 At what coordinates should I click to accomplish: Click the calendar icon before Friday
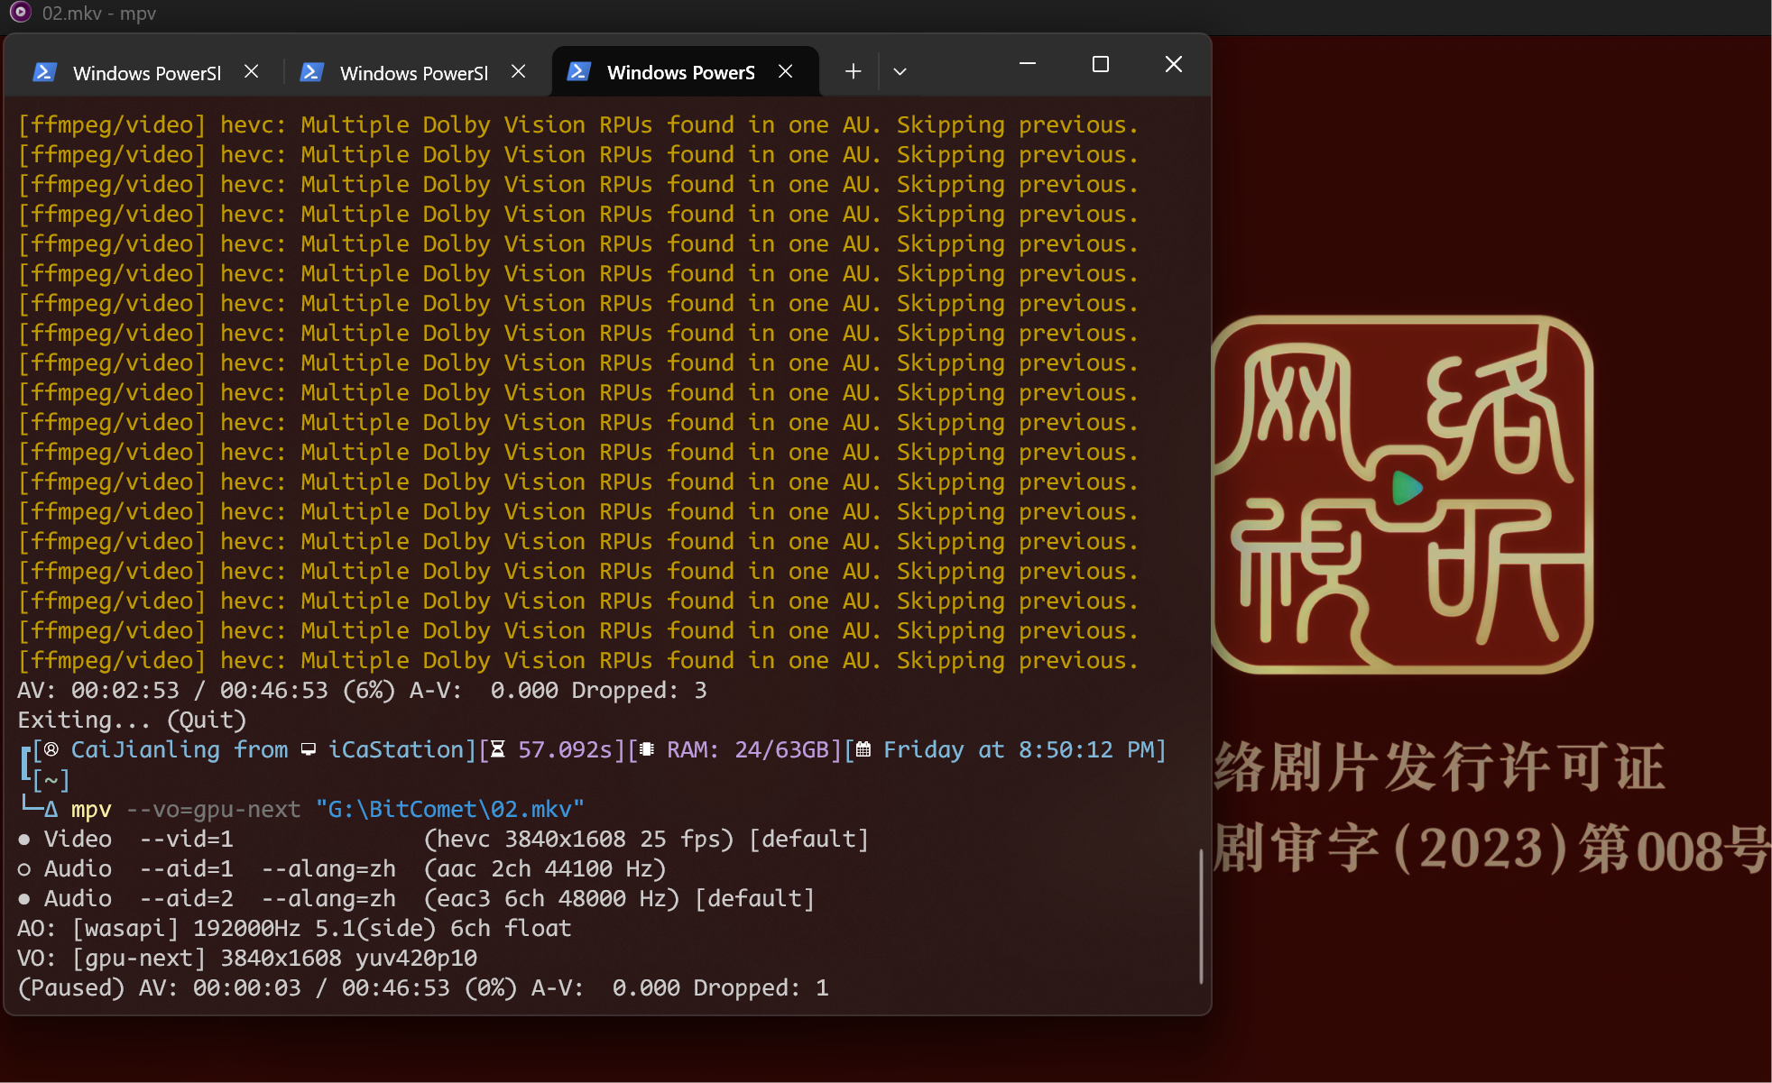pyautogui.click(x=863, y=749)
